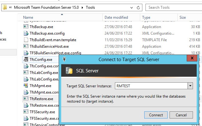Select TfsConfig.exe file name

coord(41,60)
